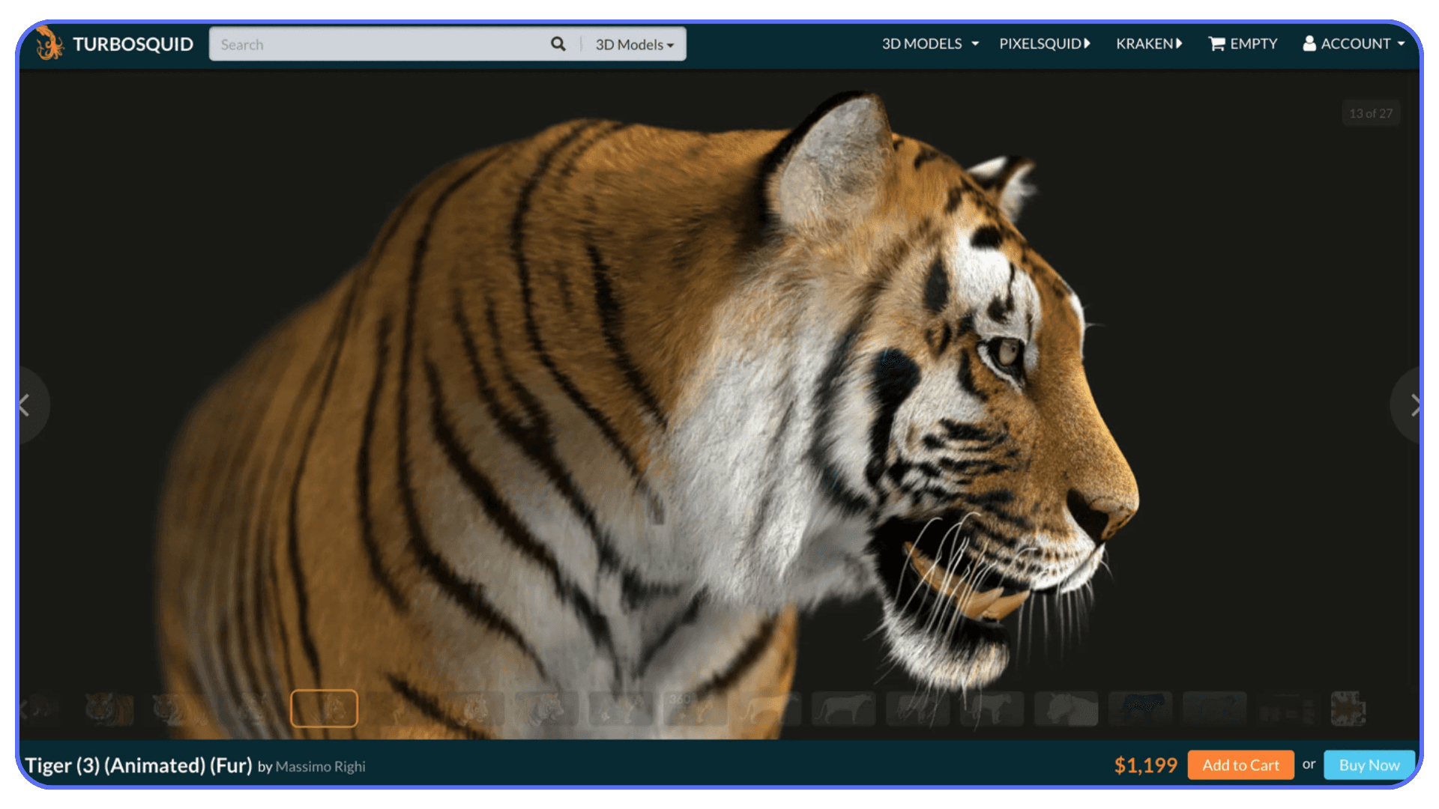Screen dimensions: 1439x809
Task: Open the author link Massimo Righi
Action: click(321, 766)
